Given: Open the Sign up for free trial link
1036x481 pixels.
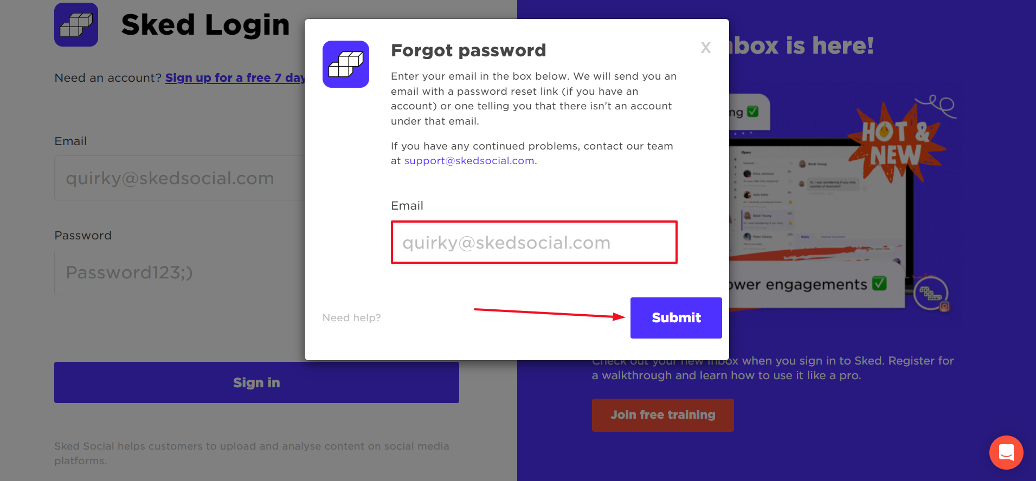Looking at the screenshot, I should coord(235,78).
